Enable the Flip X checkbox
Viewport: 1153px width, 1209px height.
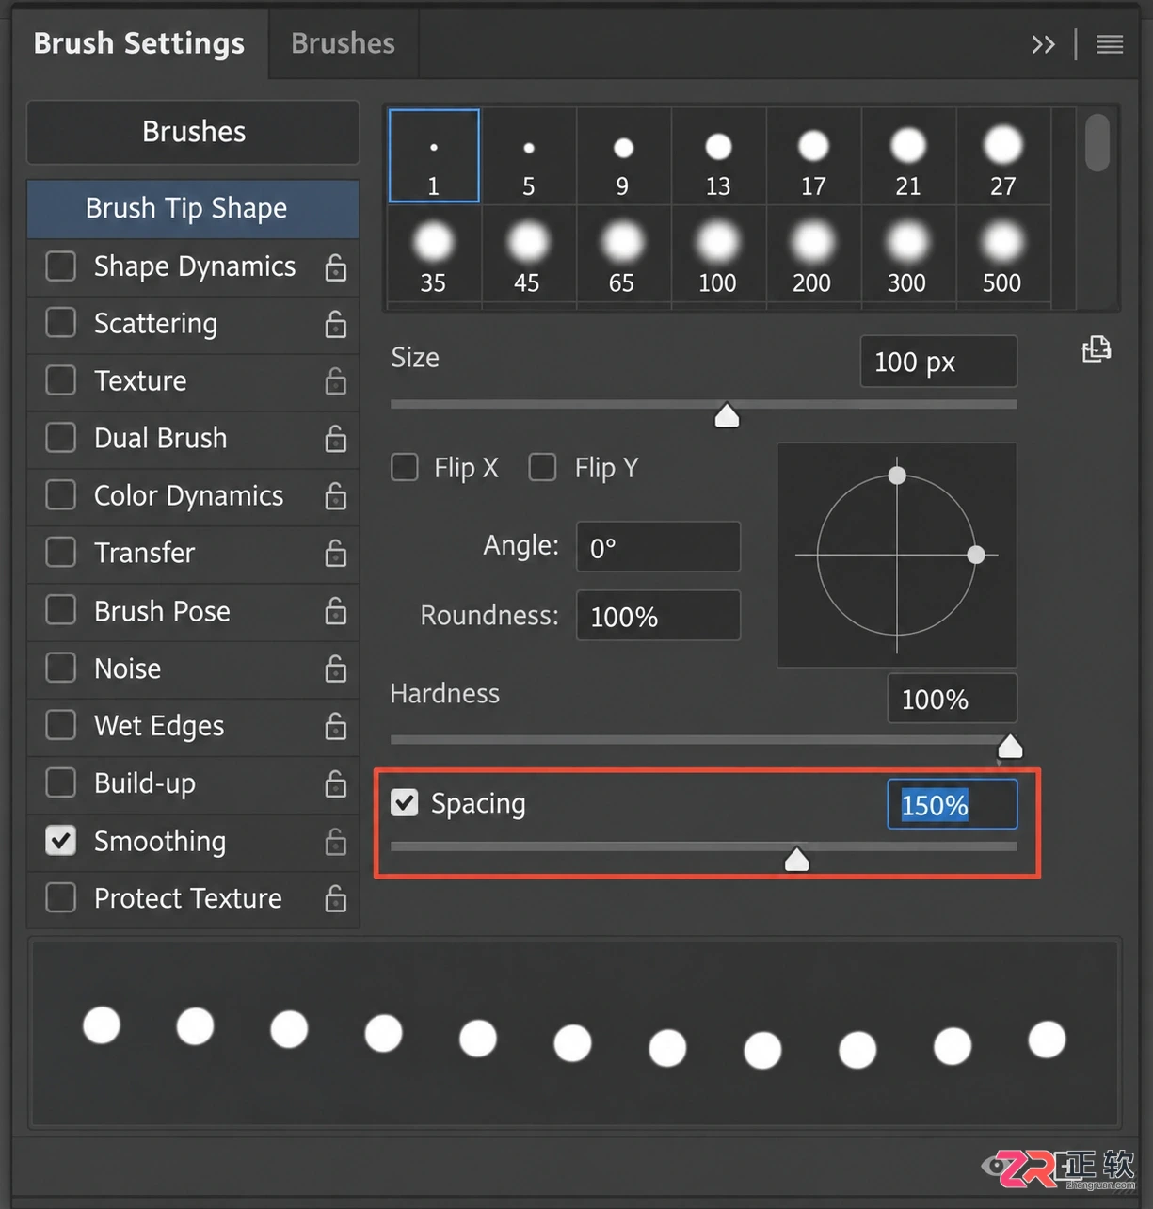[405, 467]
